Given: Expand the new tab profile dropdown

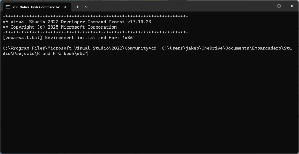Looking at the screenshot, I should click(86, 7).
